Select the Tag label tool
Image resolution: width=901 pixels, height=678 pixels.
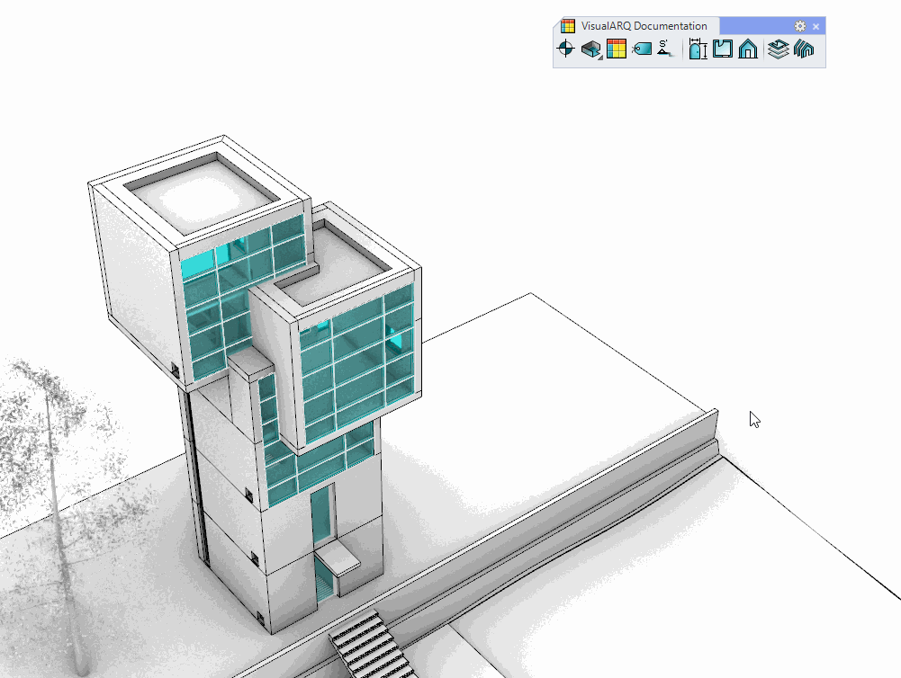(642, 49)
